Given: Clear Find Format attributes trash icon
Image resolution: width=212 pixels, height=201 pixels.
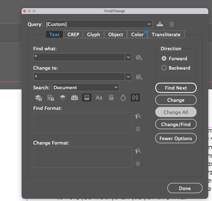Looking at the screenshot, I should pyautogui.click(x=138, y=129).
